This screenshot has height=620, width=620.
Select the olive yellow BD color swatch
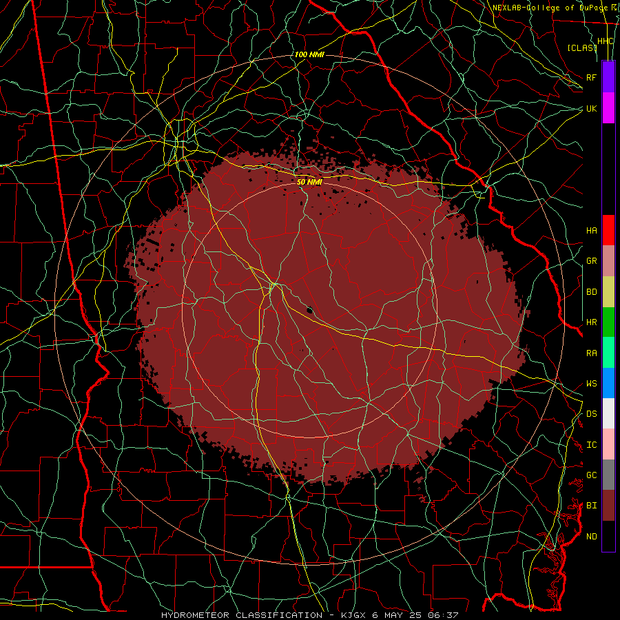608,292
